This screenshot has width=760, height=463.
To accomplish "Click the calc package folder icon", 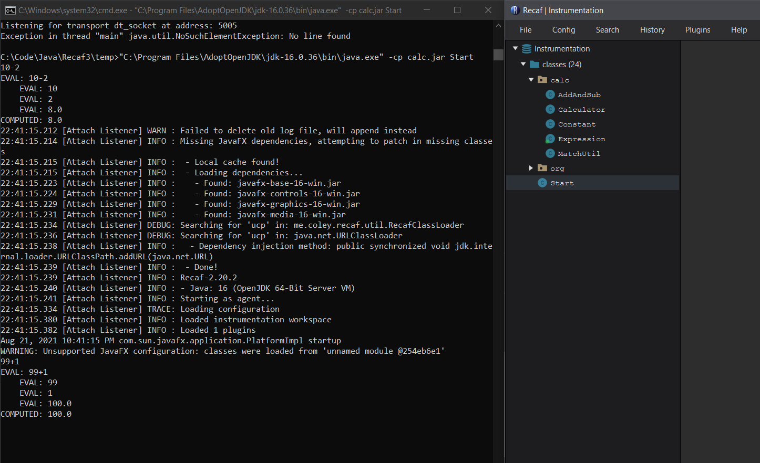I will tap(542, 79).
